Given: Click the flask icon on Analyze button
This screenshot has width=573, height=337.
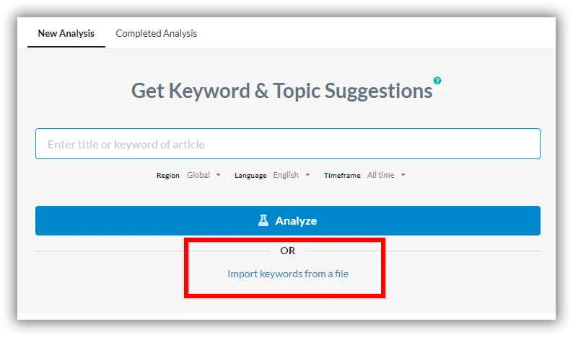Looking at the screenshot, I should 263,220.
